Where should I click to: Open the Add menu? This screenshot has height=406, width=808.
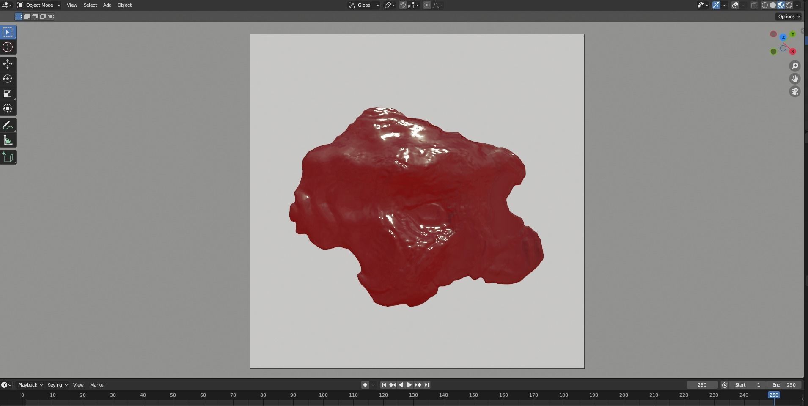pyautogui.click(x=107, y=5)
